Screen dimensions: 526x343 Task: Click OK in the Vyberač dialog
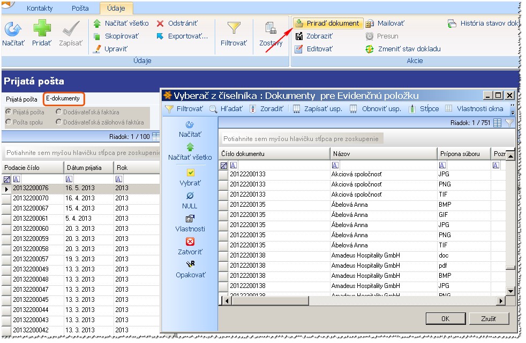tap(446, 319)
